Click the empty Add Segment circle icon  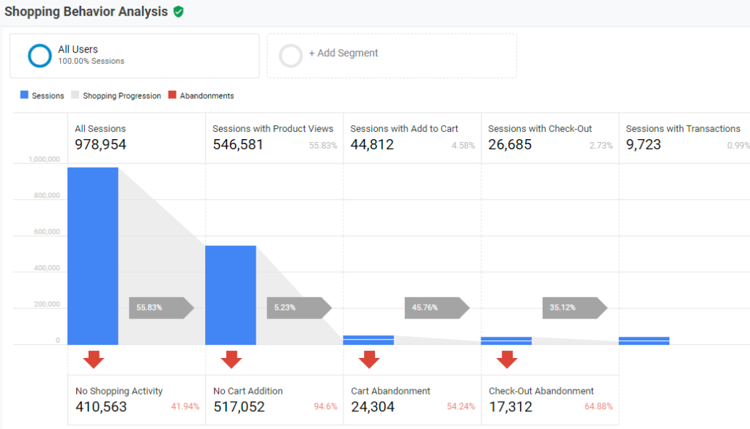pos(291,56)
